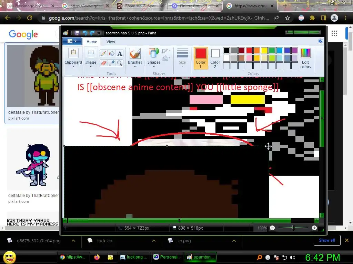Expand the Brushes dropdown arrow
The height and width of the screenshot is (264, 353).
pos(135,67)
